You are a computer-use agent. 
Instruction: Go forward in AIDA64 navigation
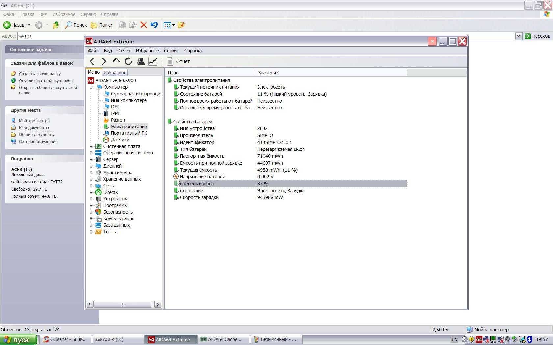104,61
